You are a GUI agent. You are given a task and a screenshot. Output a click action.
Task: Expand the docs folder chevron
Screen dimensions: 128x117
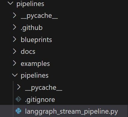point(14,51)
